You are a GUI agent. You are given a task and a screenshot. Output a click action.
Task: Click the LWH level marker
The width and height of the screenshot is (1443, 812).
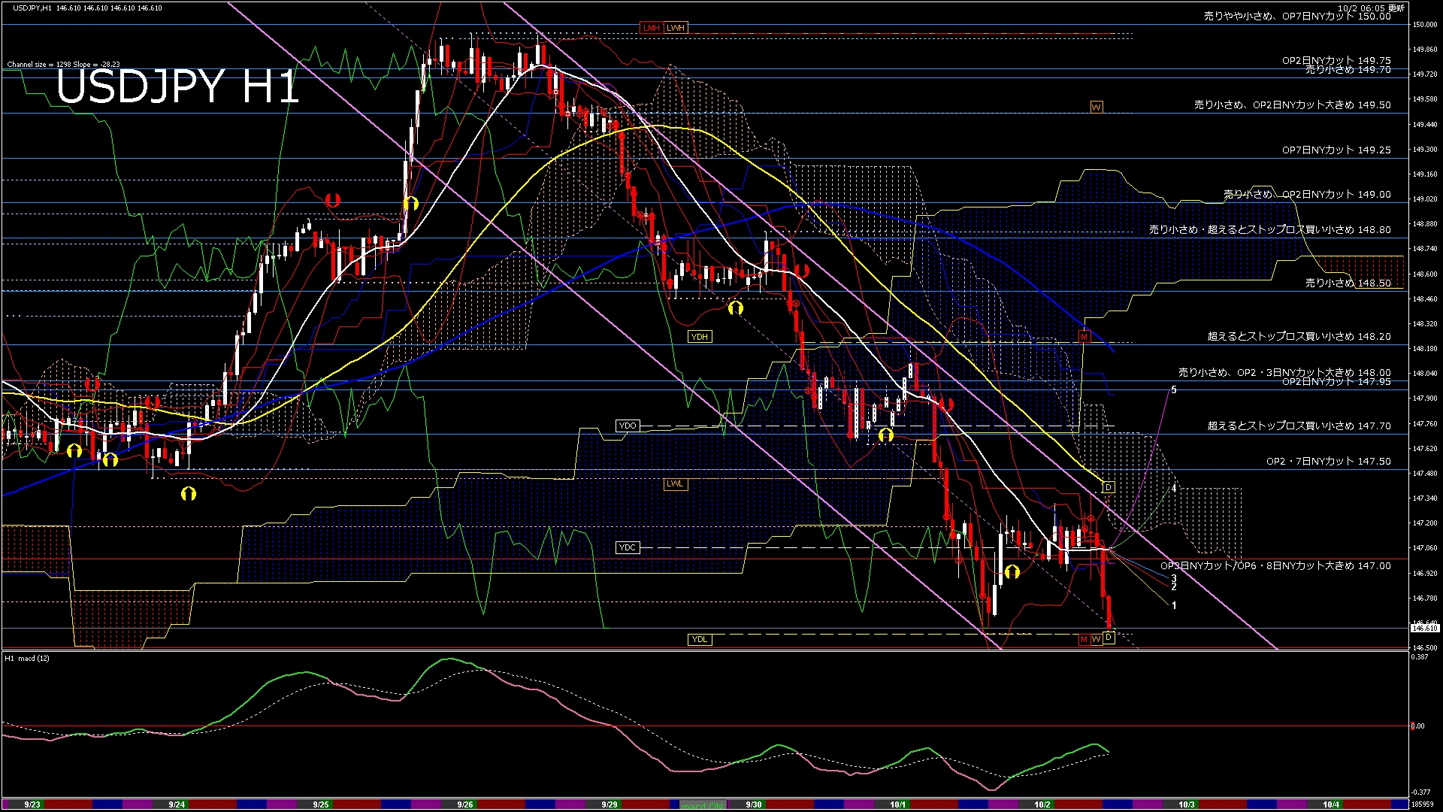coord(676,28)
